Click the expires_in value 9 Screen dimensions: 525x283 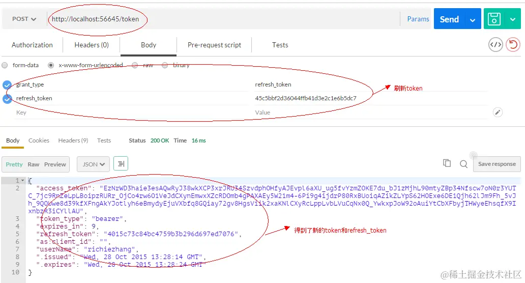point(94,227)
